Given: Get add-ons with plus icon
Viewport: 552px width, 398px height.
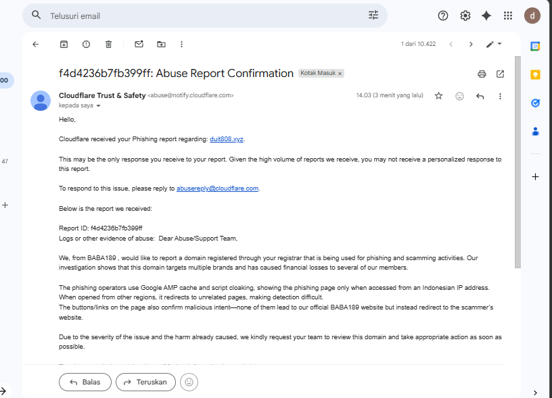Looking at the screenshot, I should pyautogui.click(x=535, y=176).
